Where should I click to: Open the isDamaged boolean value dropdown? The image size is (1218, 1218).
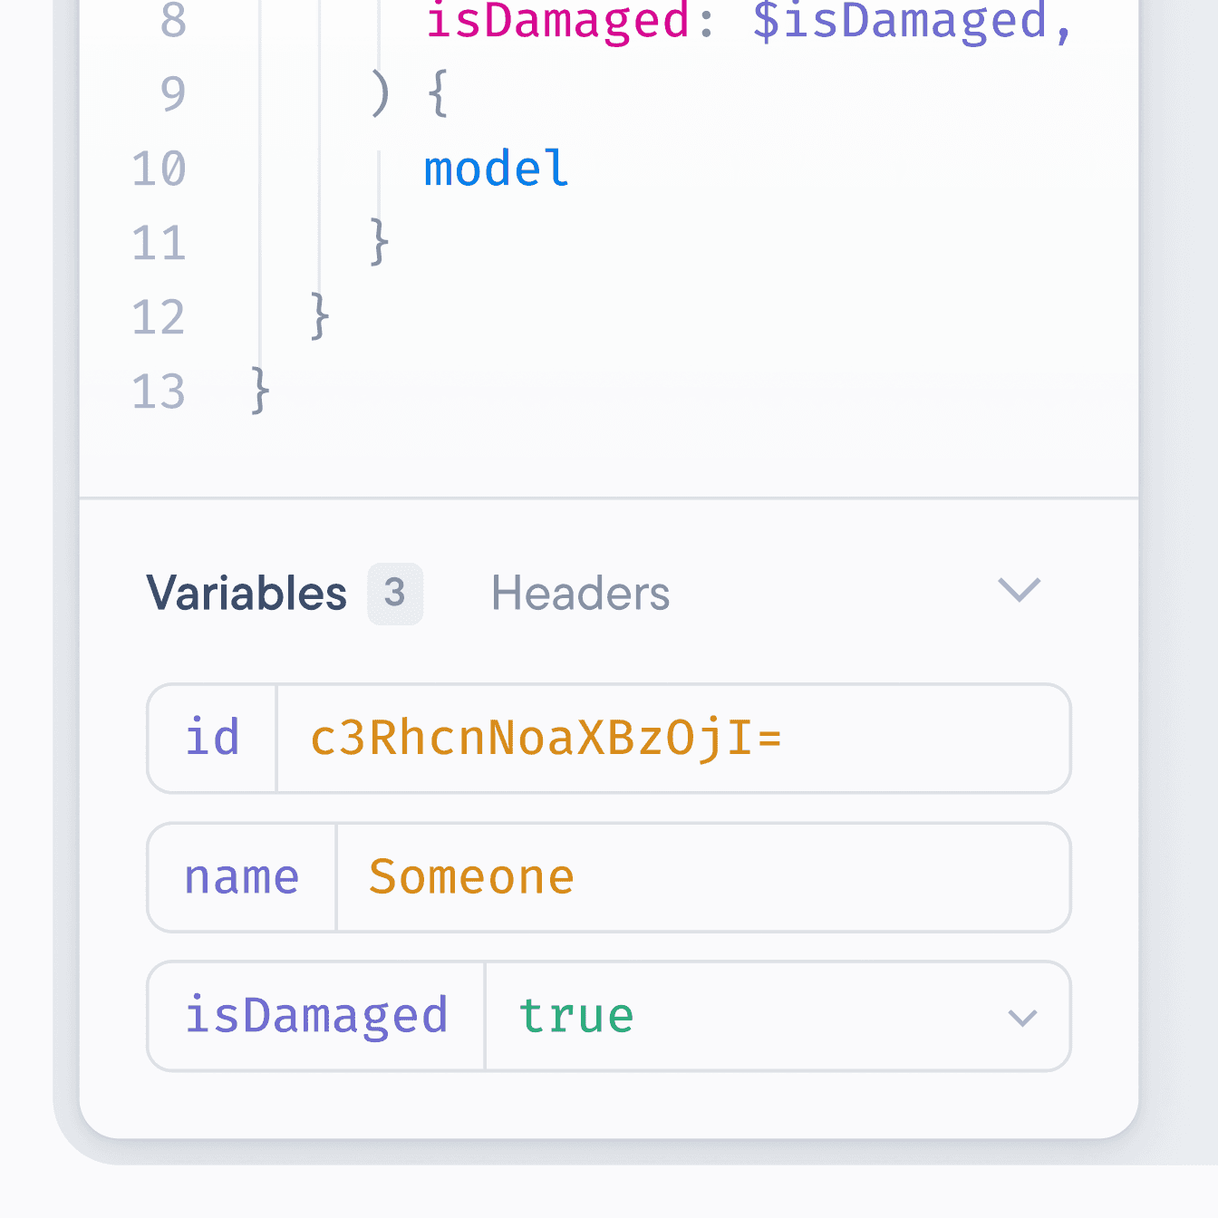1022,1017
